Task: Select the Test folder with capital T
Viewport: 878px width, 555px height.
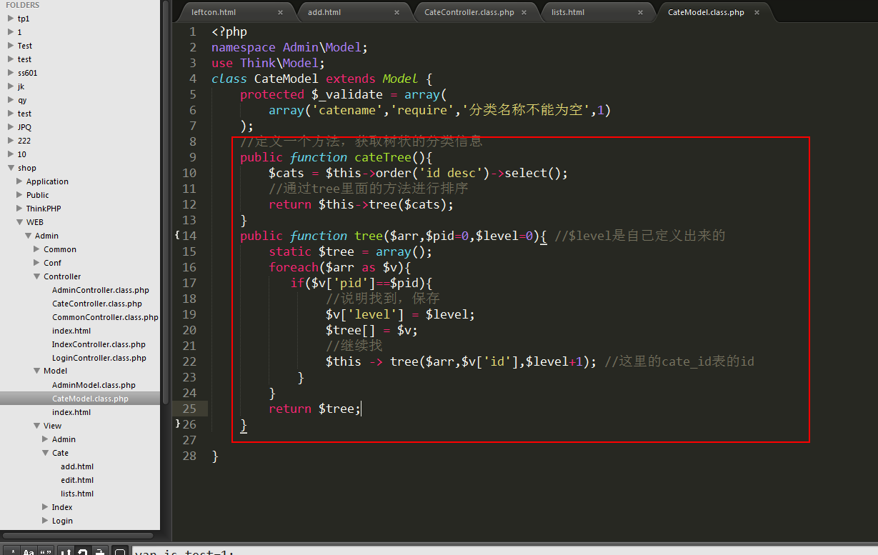Action: click(x=25, y=46)
